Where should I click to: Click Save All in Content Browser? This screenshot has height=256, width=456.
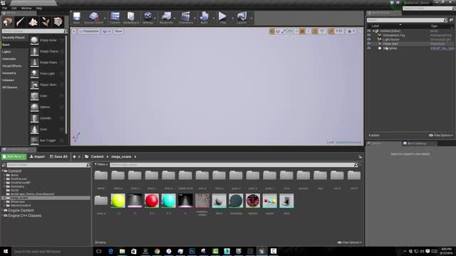pyautogui.click(x=58, y=156)
